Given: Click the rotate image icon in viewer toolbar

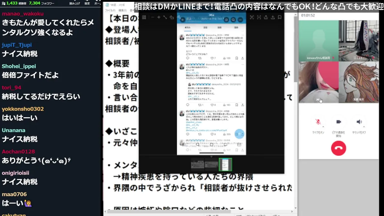Looking at the screenshot, I should coord(172,17).
